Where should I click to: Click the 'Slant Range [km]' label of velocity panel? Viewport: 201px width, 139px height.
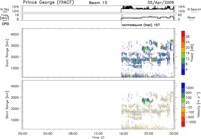coord(7,105)
